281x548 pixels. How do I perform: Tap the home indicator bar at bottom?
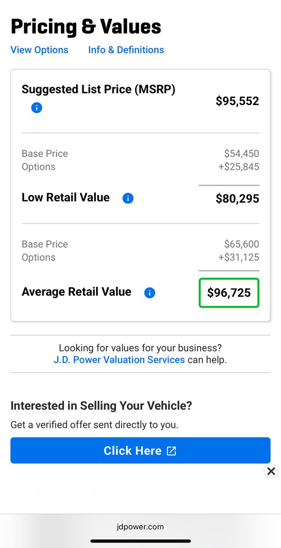[x=140, y=541]
